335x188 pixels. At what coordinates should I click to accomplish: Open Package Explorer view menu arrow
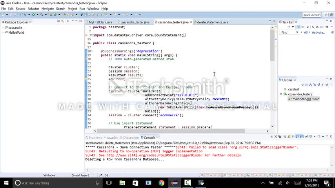point(73,21)
